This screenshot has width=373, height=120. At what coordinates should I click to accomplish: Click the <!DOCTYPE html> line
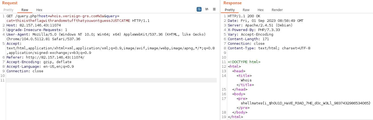[244, 62]
